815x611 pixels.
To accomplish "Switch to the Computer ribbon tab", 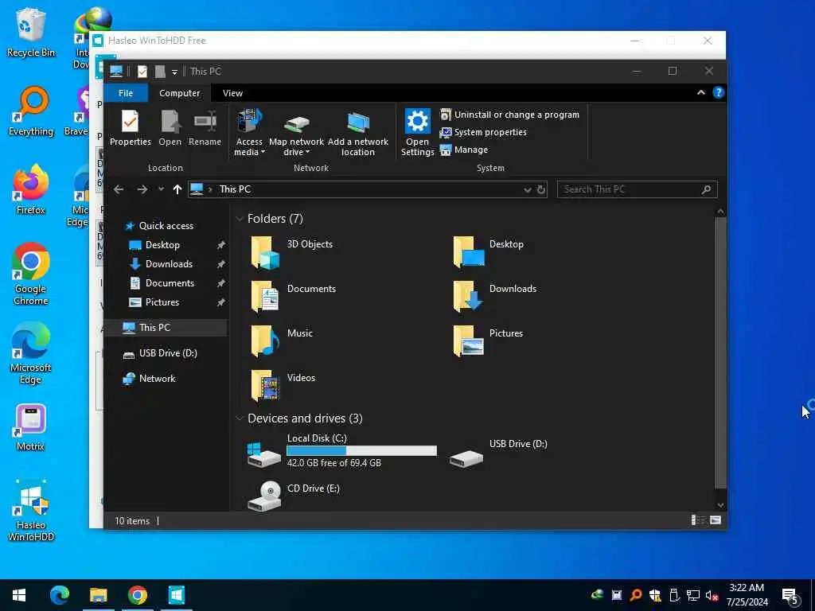I will tap(179, 93).
